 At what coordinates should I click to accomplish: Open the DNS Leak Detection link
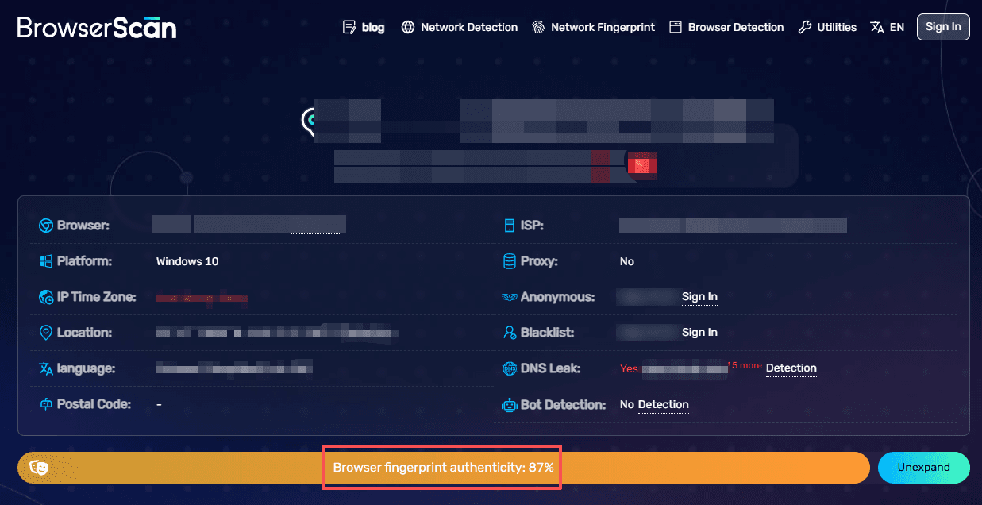pyautogui.click(x=791, y=368)
